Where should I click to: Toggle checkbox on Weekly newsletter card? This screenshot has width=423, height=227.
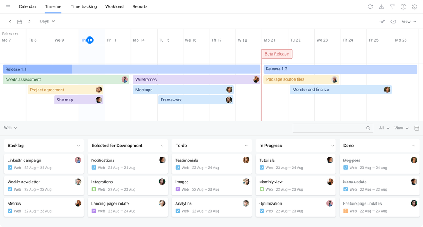[10, 189]
